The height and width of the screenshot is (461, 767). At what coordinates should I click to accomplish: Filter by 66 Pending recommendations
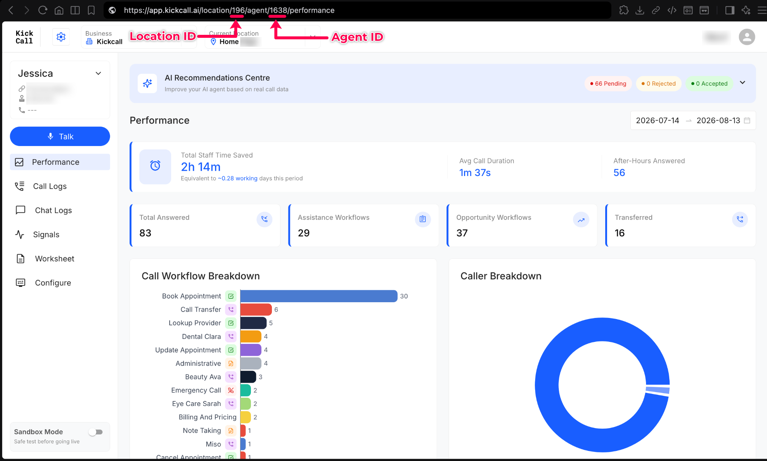click(x=608, y=84)
